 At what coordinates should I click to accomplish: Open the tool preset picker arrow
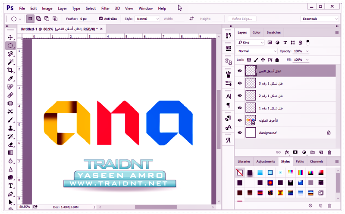point(20,19)
